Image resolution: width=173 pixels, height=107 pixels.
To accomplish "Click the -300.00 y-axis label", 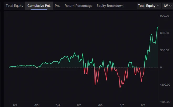I will pos(165,85).
